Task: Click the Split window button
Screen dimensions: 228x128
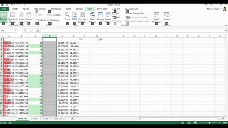Action: (x=116, y=14)
